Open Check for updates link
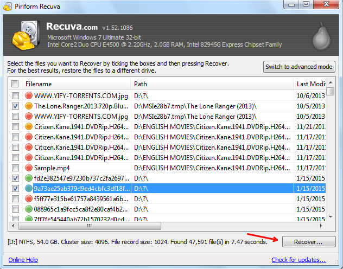Image resolution: width=343 pixels, height=269 pixels. click(298, 260)
